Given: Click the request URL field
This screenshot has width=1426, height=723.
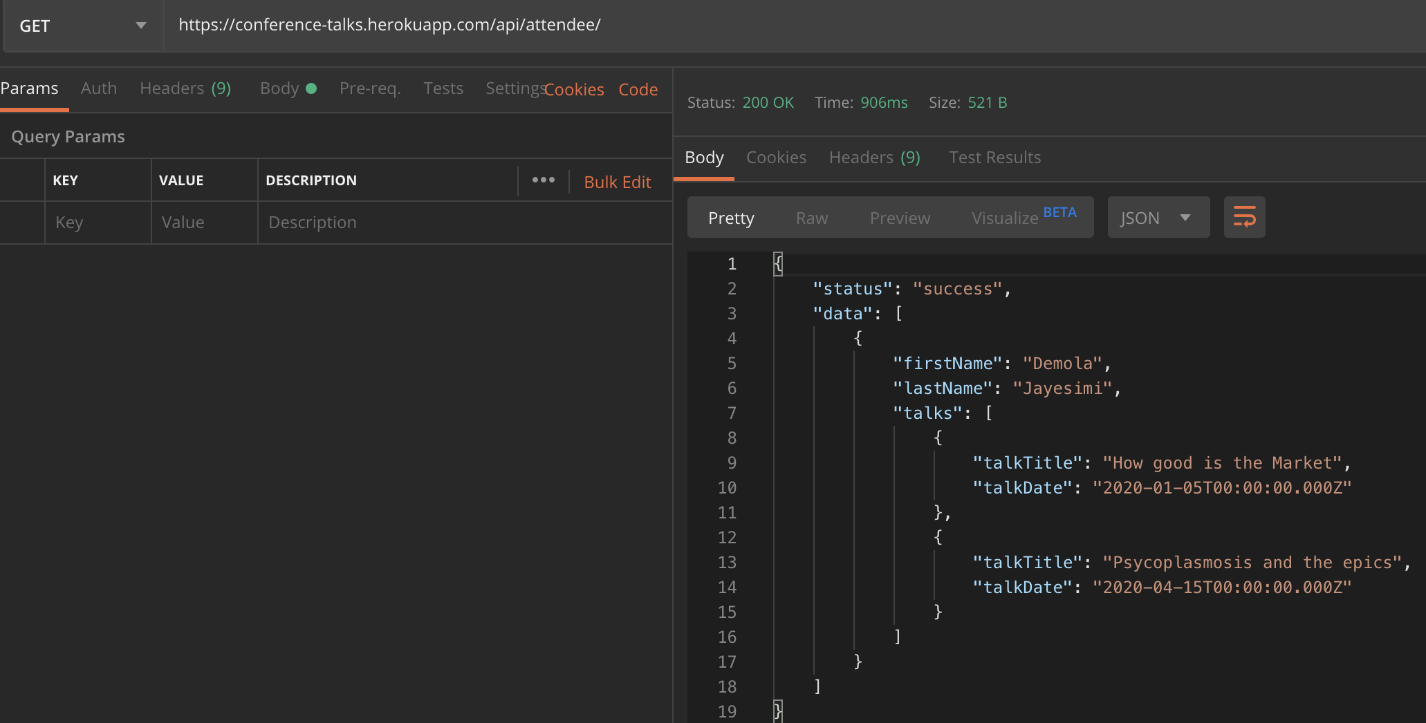Looking at the screenshot, I should point(795,25).
